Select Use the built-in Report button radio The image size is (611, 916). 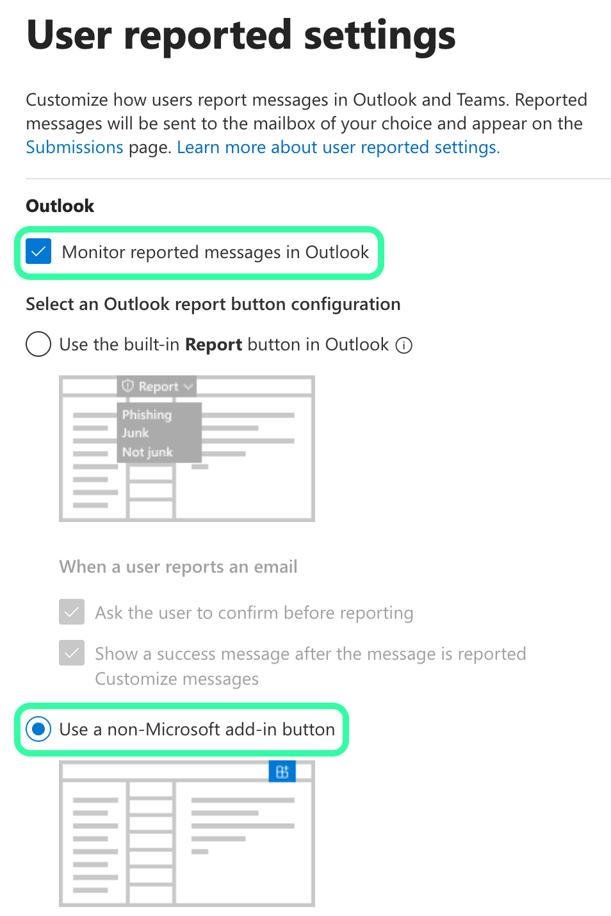click(38, 344)
